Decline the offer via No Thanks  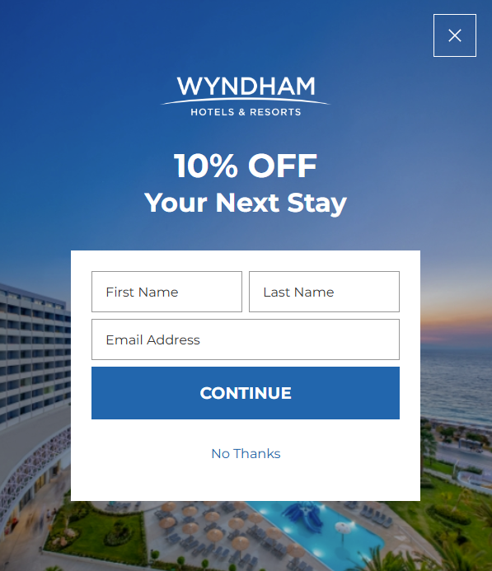pos(246,454)
